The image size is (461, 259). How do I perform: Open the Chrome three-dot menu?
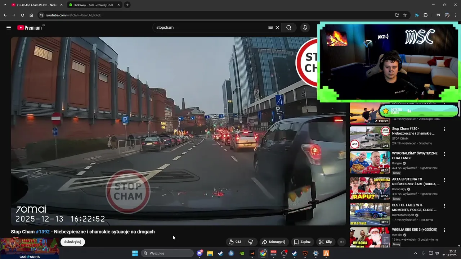[x=456, y=15]
